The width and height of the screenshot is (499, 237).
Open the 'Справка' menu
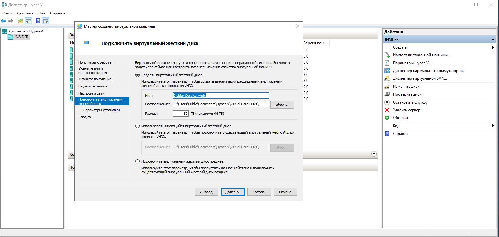click(57, 13)
